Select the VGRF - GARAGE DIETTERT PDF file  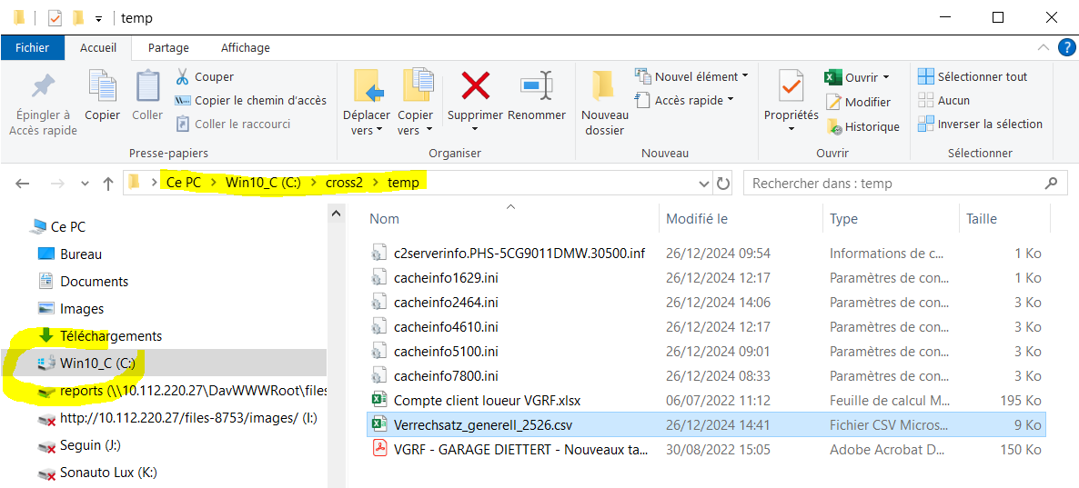click(521, 450)
